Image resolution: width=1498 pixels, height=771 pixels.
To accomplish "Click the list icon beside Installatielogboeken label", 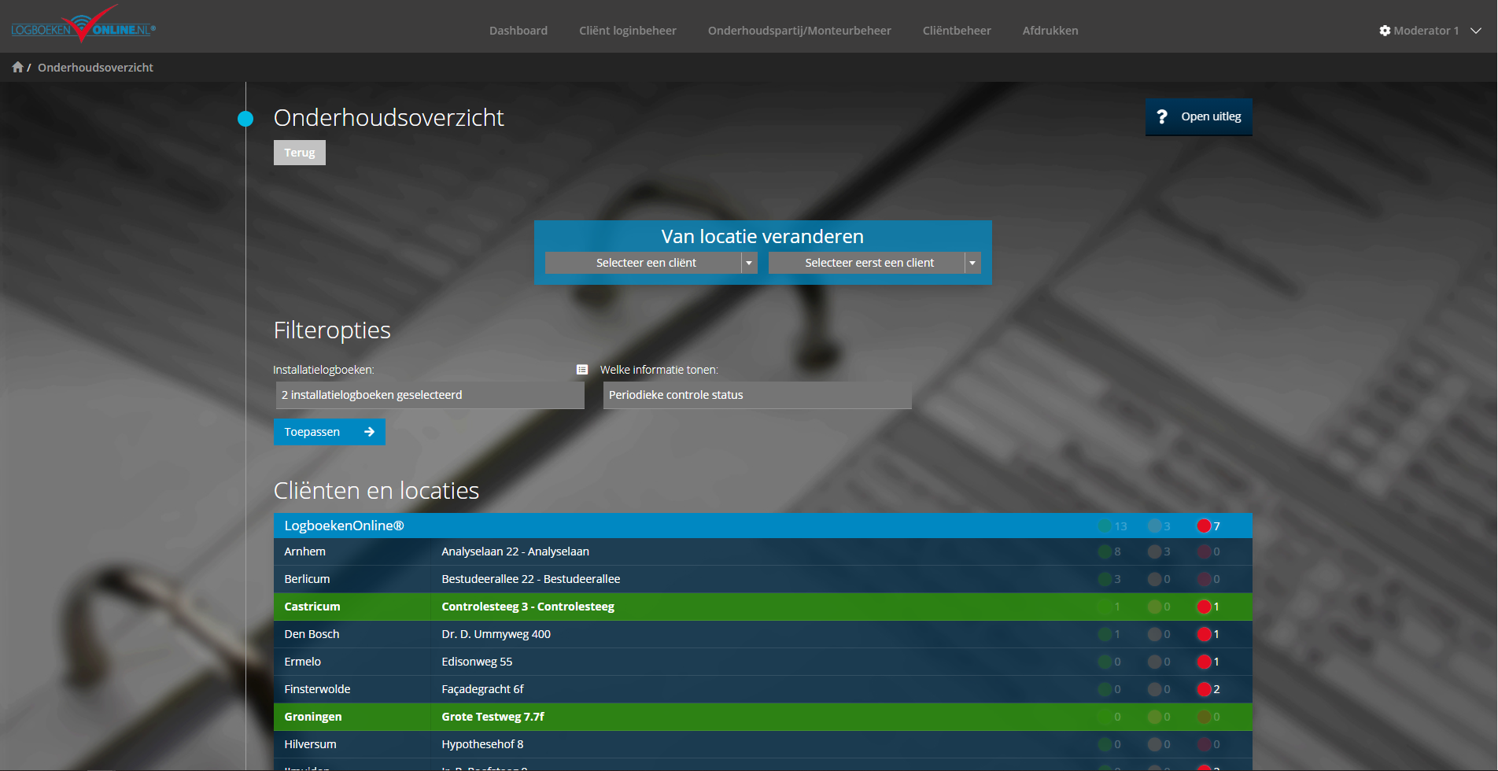I will [582, 370].
